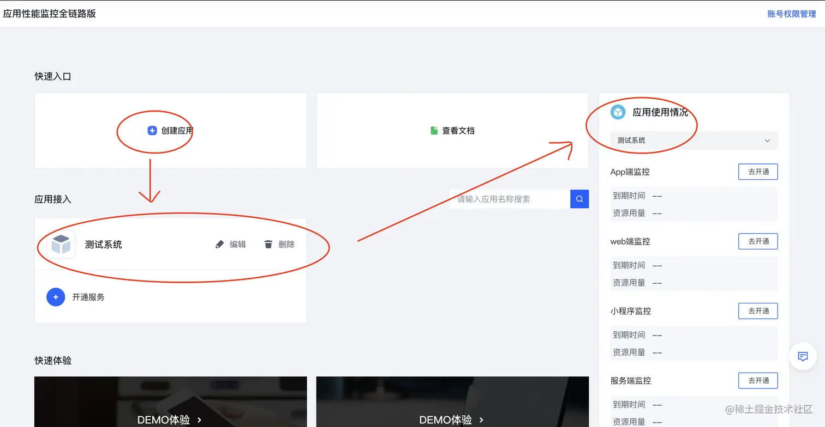825x427 pixels.
Task: Click 去开通 for App端监控
Action: [758, 172]
